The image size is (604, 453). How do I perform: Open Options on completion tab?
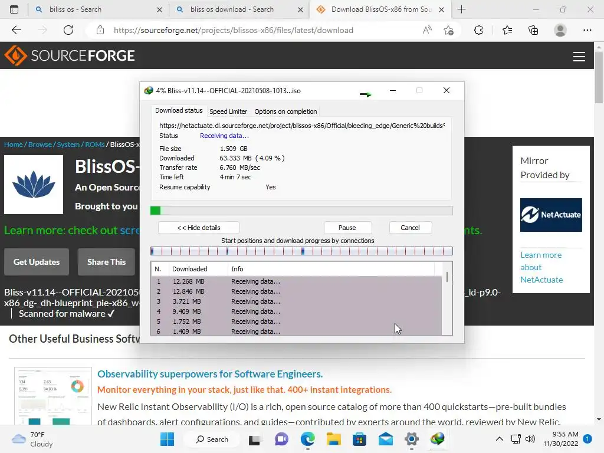(285, 111)
